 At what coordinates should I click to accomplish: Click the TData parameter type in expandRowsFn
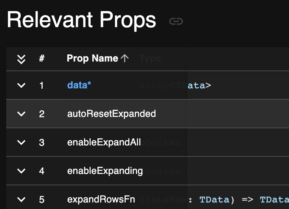(215, 200)
